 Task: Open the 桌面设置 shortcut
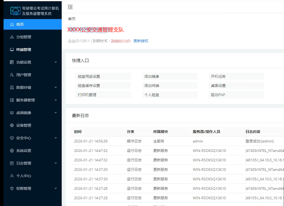pos(236,86)
